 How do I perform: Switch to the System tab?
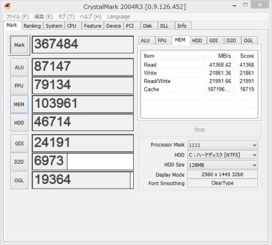(x=54, y=26)
